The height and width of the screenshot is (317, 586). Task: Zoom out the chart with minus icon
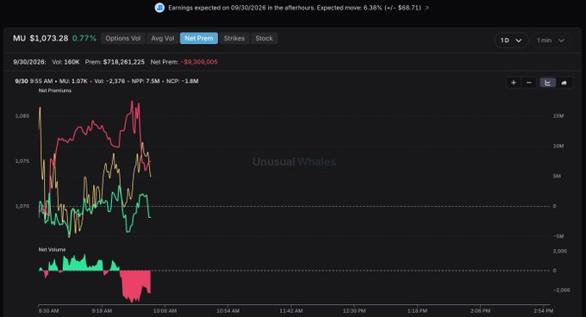(529, 83)
